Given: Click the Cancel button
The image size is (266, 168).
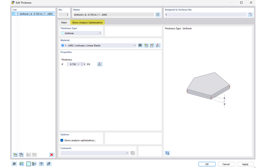Looking at the screenshot, I should [x=226, y=164].
